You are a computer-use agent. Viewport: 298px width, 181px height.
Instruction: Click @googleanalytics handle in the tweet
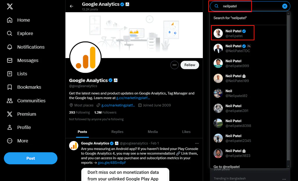134,143
